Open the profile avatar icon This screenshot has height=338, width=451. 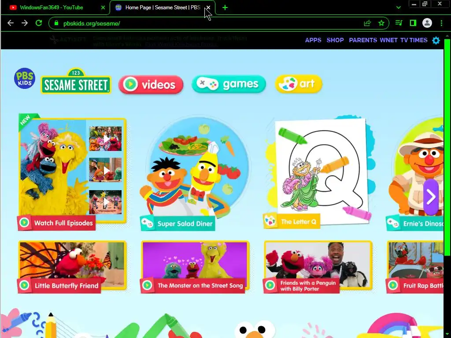pos(427,23)
